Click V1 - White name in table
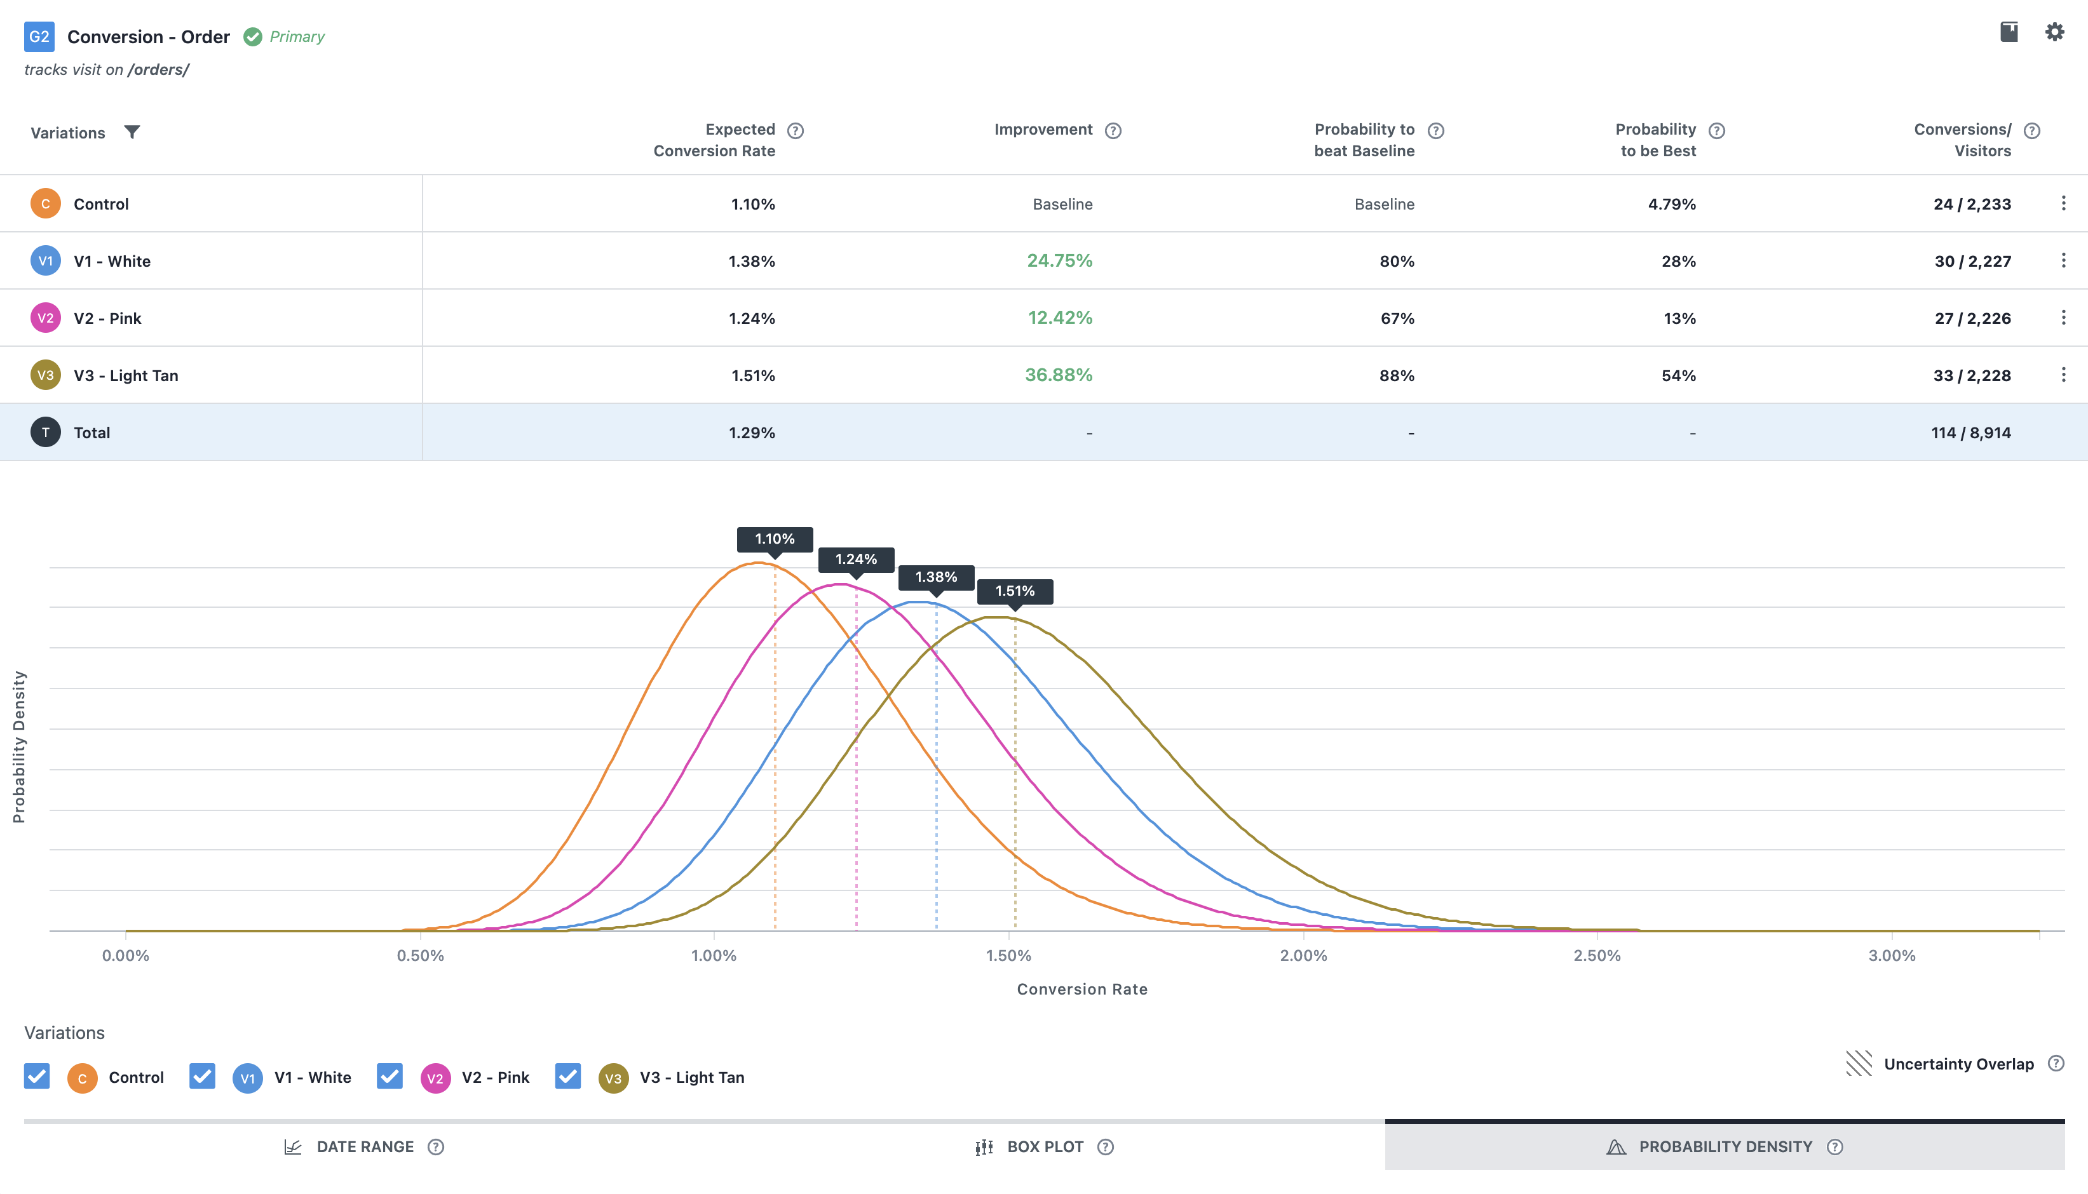This screenshot has height=1194, width=2088. click(x=112, y=262)
